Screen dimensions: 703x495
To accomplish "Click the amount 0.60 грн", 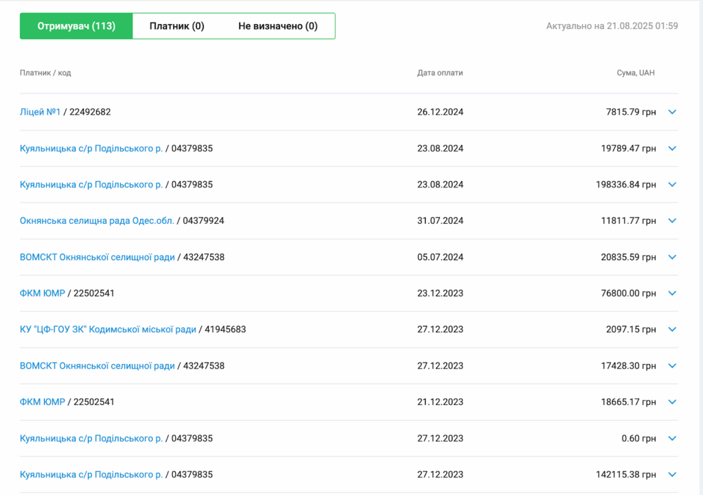I will pos(638,439).
